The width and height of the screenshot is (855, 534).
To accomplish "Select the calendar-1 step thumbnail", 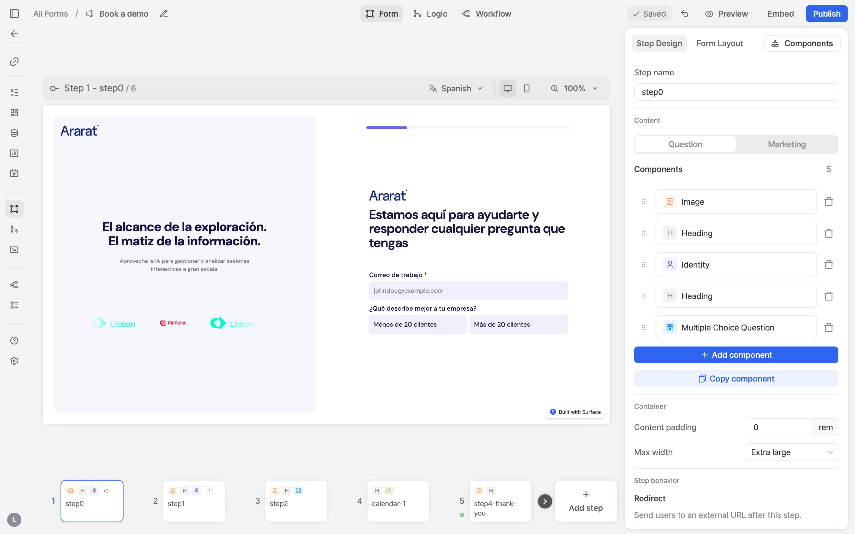I will (x=398, y=501).
